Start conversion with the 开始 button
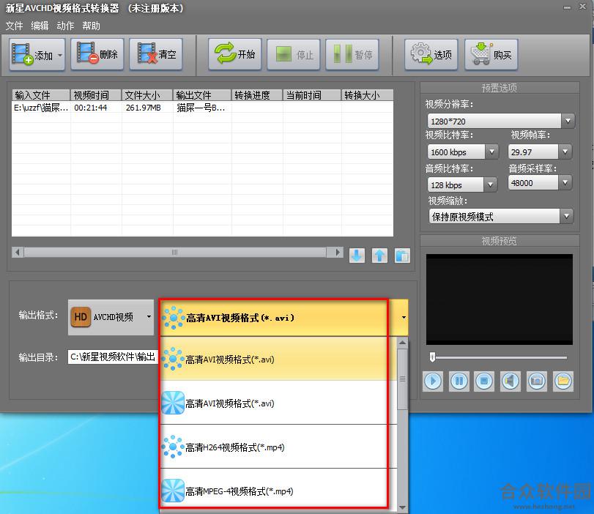This screenshot has width=594, height=514. 235,54
